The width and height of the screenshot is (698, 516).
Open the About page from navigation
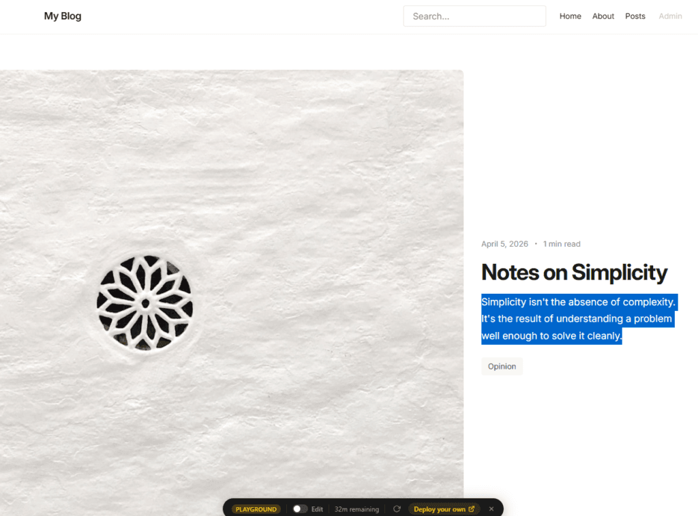pyautogui.click(x=603, y=16)
